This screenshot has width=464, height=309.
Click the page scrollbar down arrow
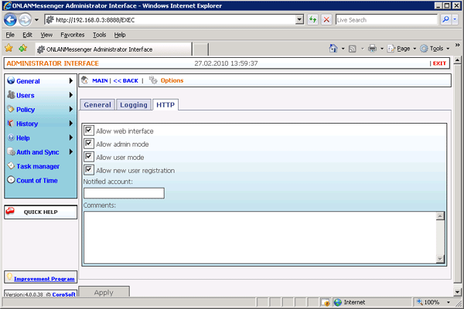pyautogui.click(x=458, y=292)
